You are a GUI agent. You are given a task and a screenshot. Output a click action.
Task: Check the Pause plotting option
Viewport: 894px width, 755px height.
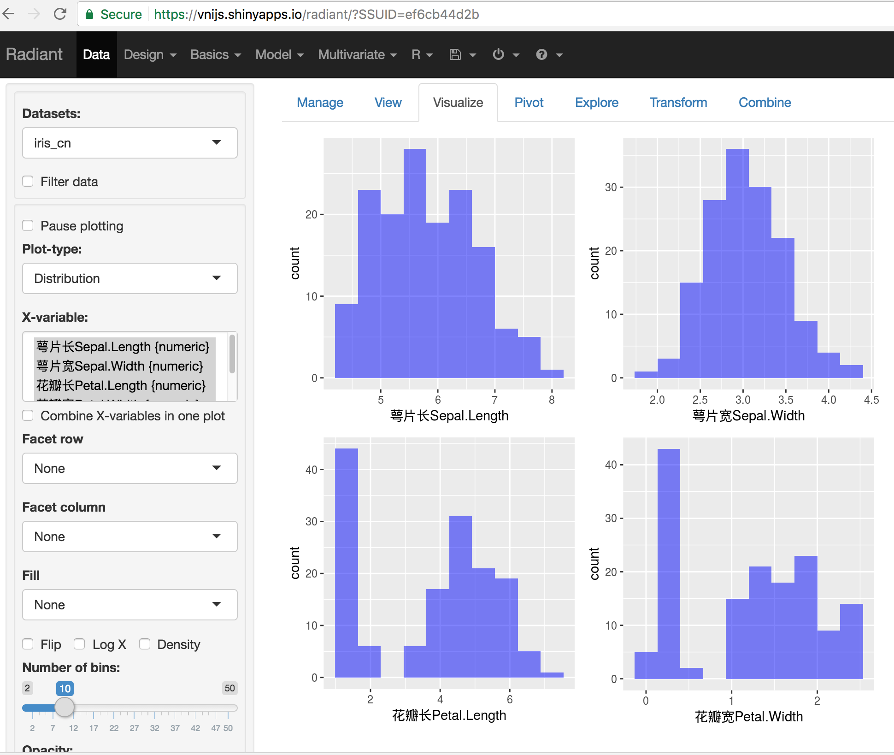(28, 225)
